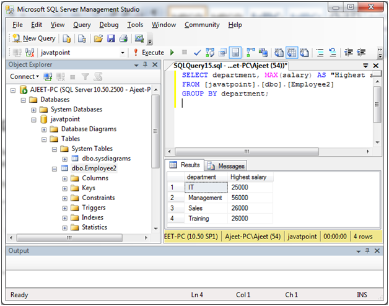The width and height of the screenshot is (389, 306).
Task: Switch to the Messages tab
Action: [x=225, y=166]
